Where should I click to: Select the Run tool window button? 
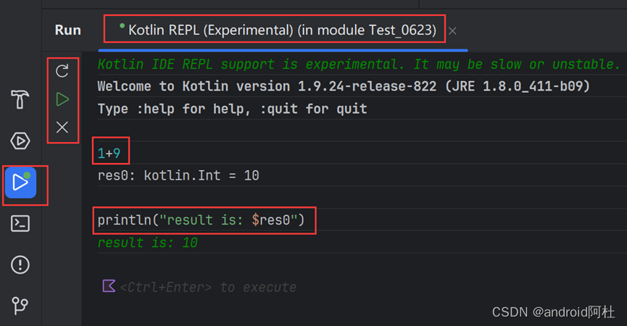(x=21, y=183)
